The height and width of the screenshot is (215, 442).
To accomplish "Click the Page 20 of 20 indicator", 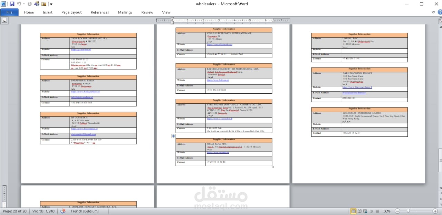I will (15, 211).
